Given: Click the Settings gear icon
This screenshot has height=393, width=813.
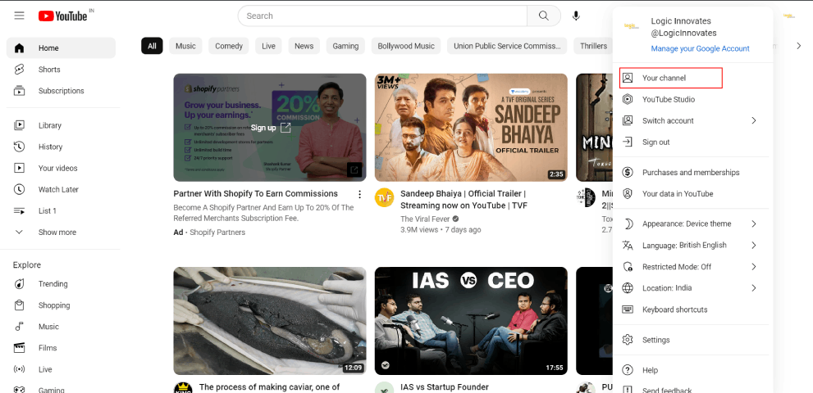Looking at the screenshot, I should pos(628,340).
